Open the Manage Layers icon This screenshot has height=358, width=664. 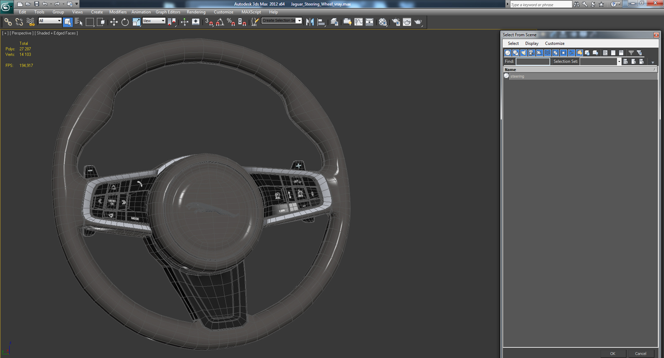coord(334,22)
